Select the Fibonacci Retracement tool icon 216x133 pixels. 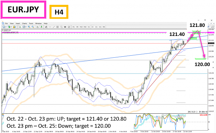coord(61,27)
